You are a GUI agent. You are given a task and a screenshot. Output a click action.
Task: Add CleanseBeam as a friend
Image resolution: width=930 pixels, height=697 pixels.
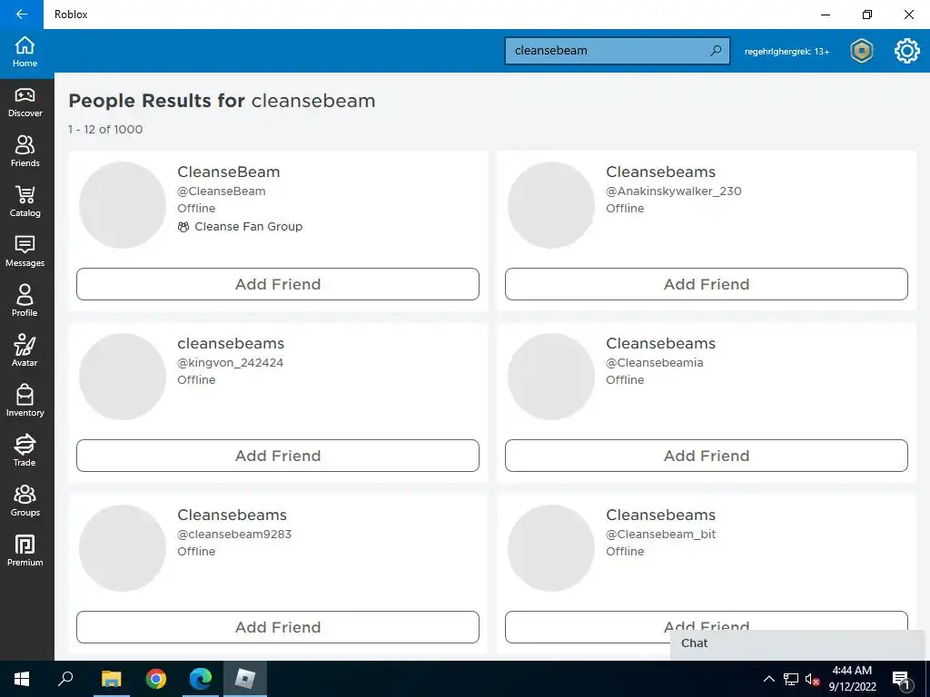(x=278, y=284)
